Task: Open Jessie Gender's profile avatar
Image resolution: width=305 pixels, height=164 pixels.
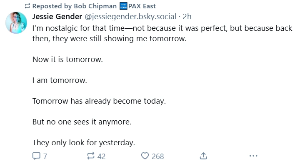Action: point(16,23)
